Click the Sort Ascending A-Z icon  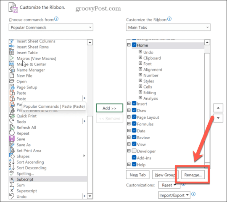12,162
